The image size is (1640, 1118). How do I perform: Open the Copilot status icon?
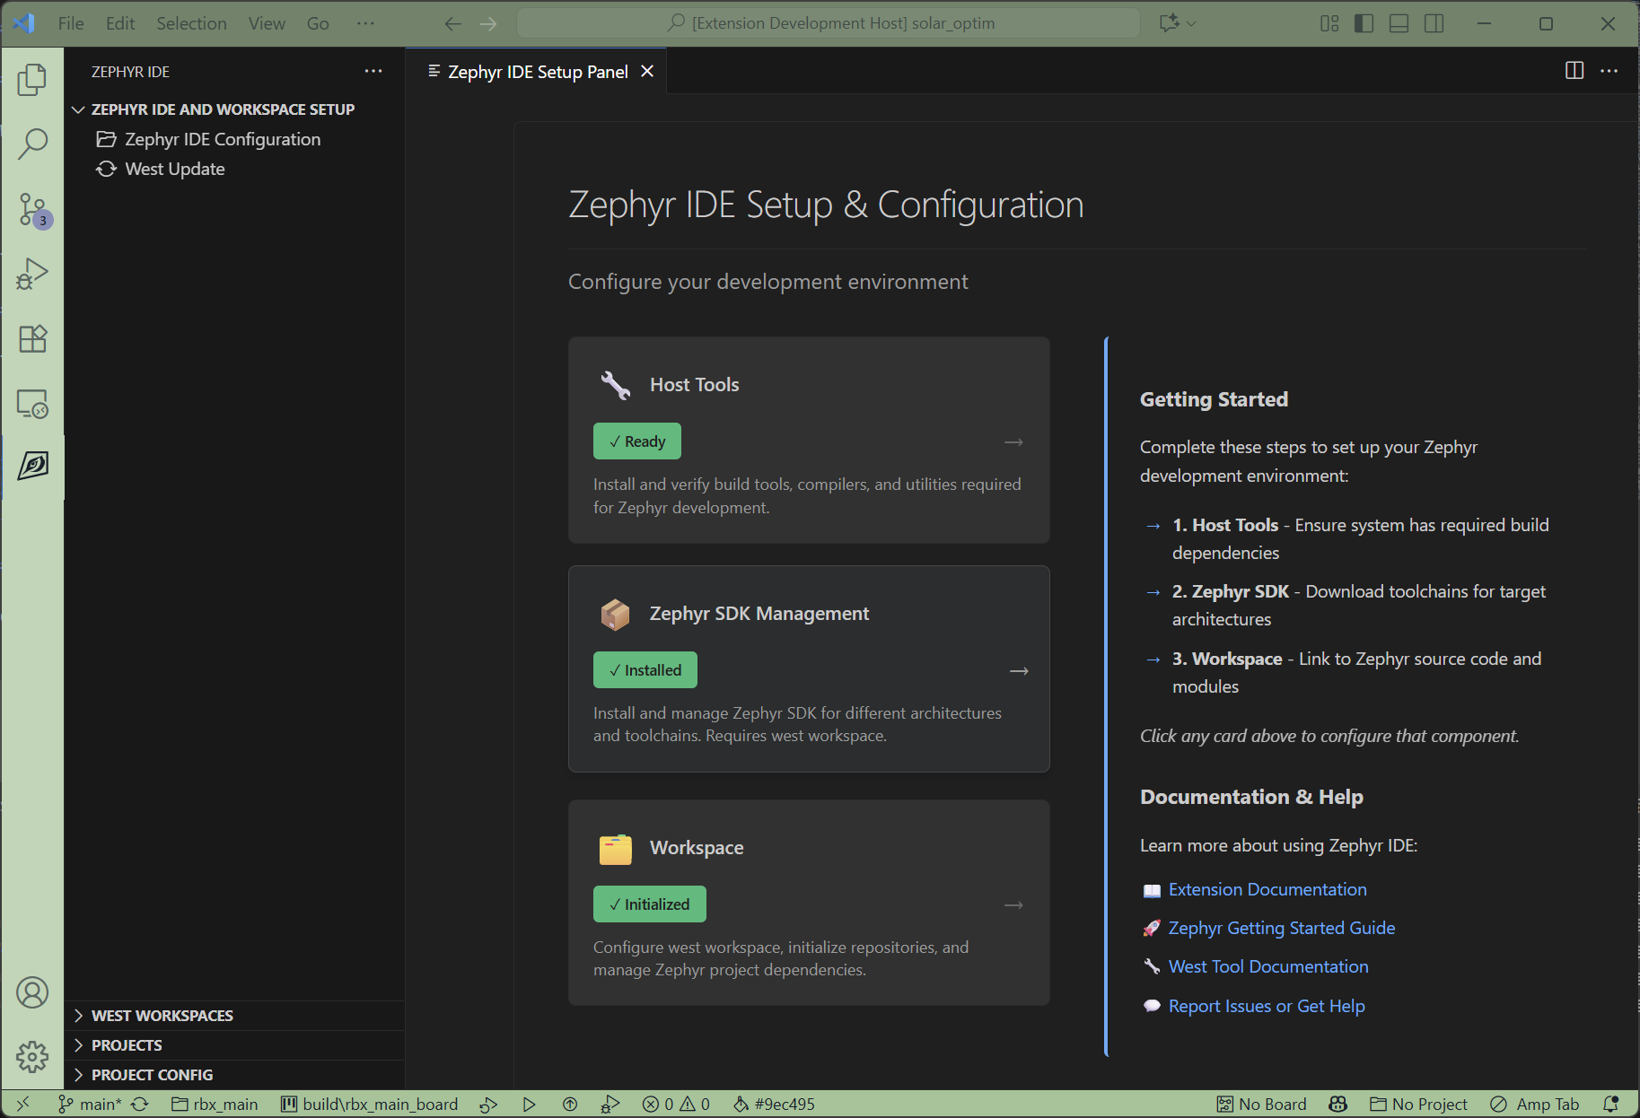tap(1337, 1104)
